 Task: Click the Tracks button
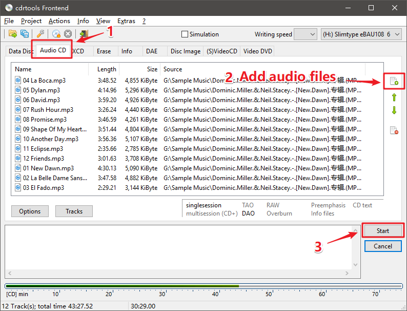point(74,211)
